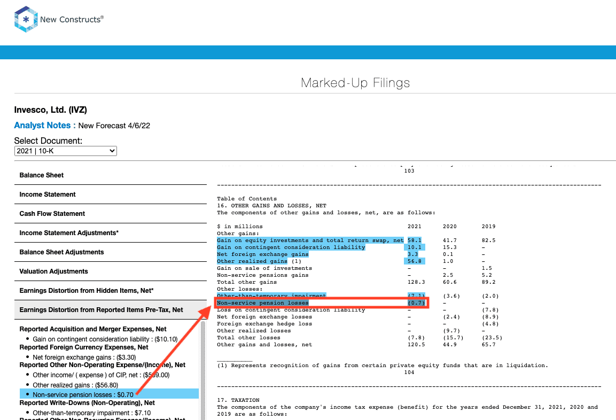Screen dimensions: 616x420
Task: Click the 'Foreign exchange hedge loss' row label
Action: 264,324
